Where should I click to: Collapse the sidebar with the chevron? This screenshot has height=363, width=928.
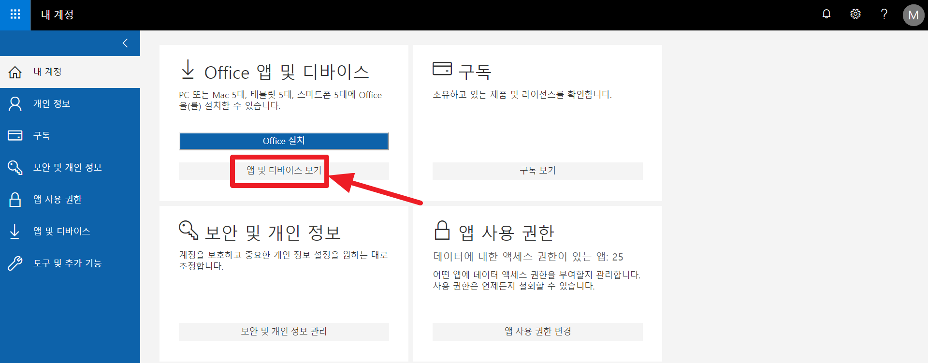(125, 43)
